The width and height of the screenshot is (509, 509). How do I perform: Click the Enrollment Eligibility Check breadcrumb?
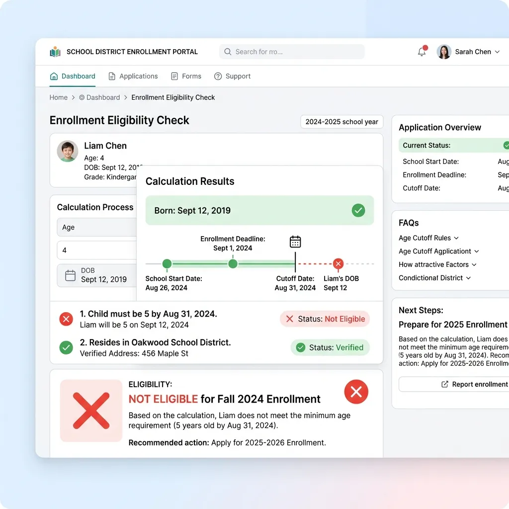[x=173, y=97]
